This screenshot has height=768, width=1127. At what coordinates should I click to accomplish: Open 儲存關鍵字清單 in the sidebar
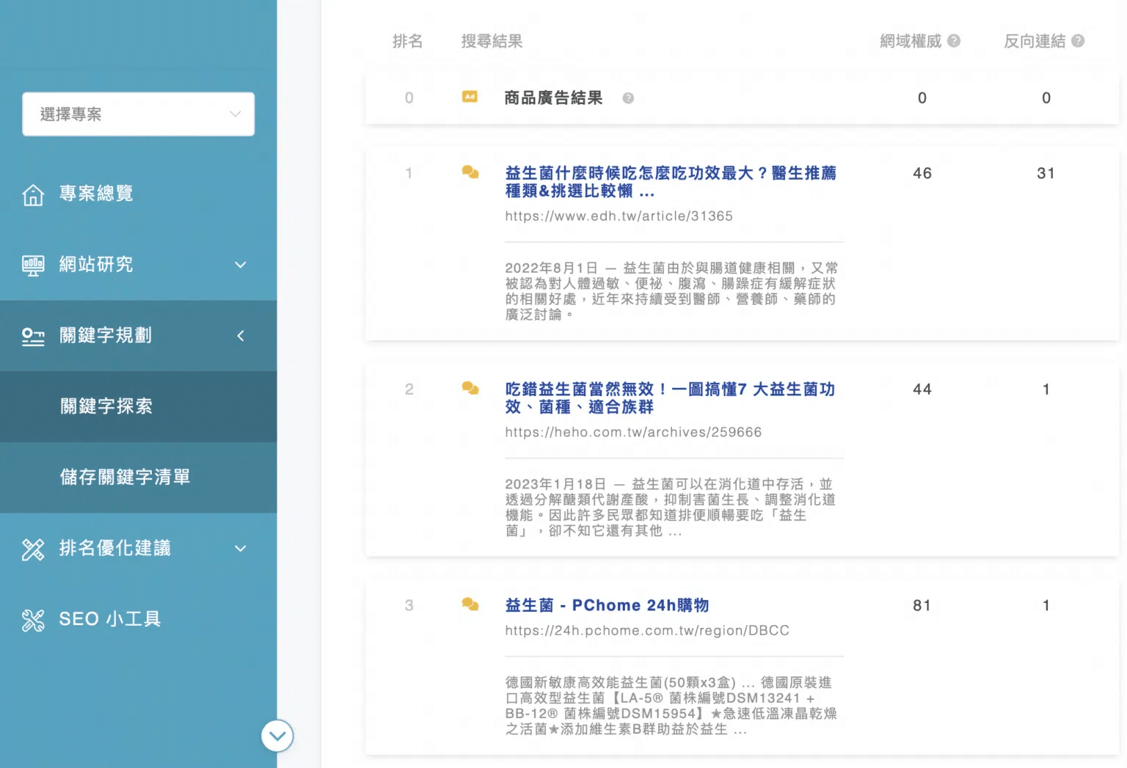[125, 478]
